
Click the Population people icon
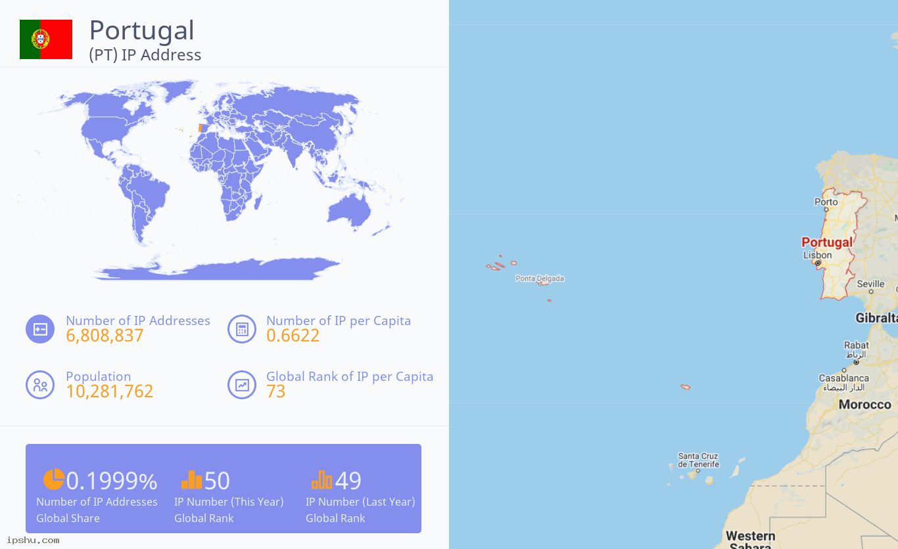tap(40, 385)
